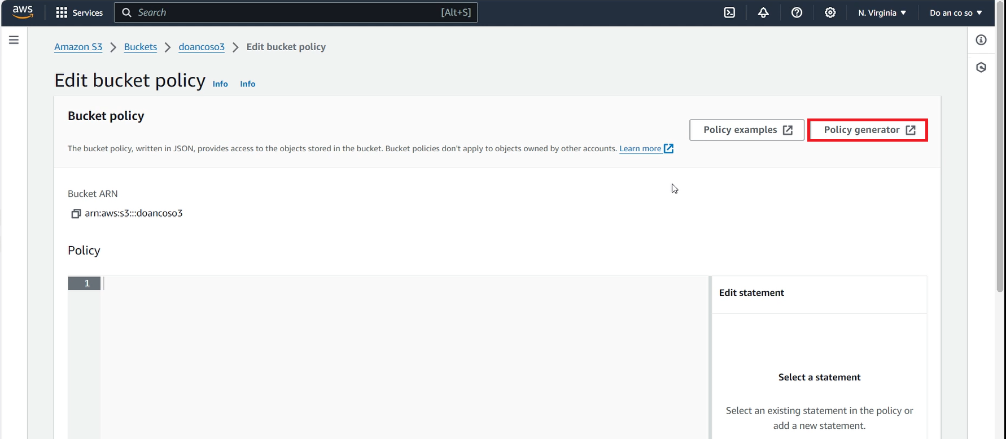Viewport: 1006px width, 439px height.
Task: Copy the bucket ARN icon
Action: click(76, 213)
